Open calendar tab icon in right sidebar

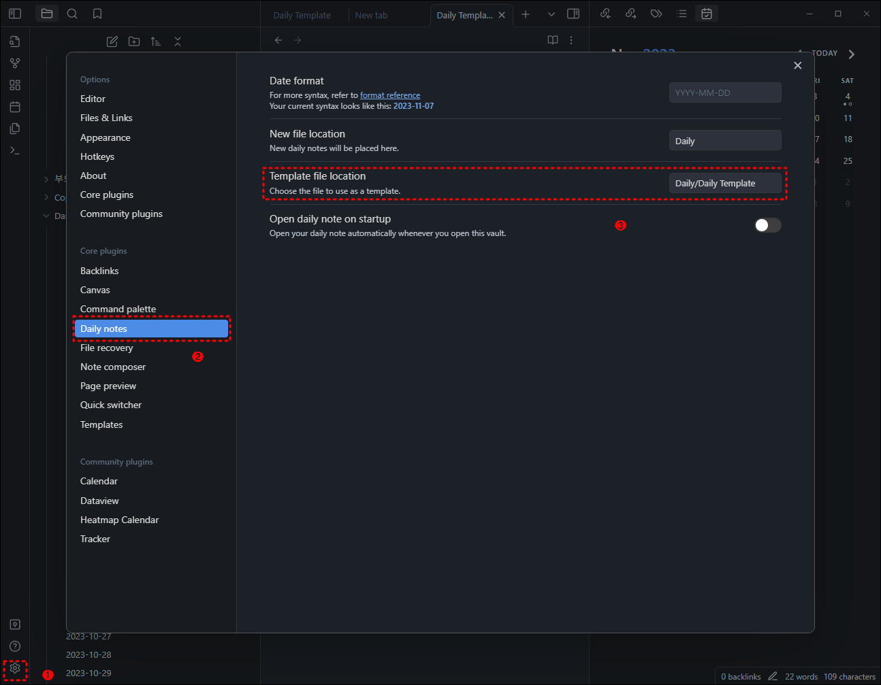click(707, 14)
